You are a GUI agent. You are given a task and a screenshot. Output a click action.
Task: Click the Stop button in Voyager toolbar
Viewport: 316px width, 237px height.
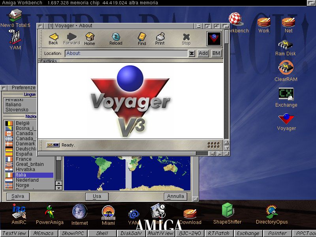186,39
